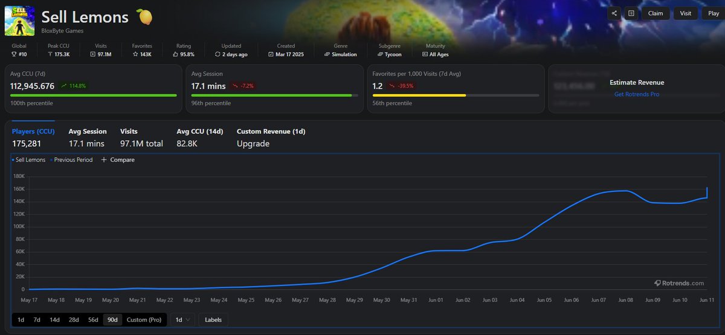Select the 1d time range
The height and width of the screenshot is (335, 725).
(21, 319)
